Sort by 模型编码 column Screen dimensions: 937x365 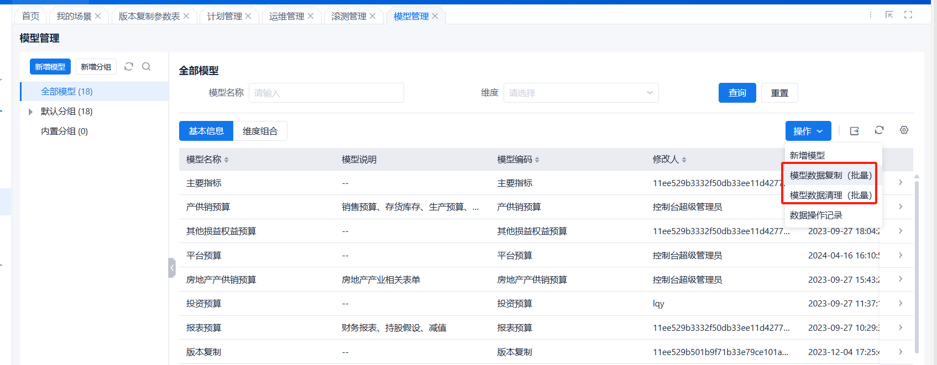pos(537,160)
